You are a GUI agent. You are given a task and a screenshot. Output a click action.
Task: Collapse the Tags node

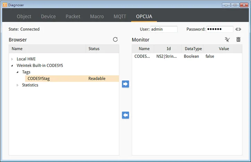pos(18,72)
